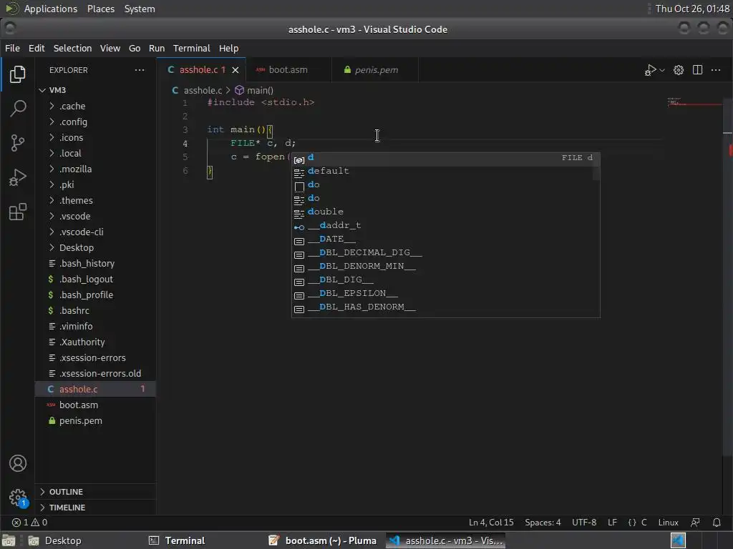Image resolution: width=733 pixels, height=549 pixels.
Task: Collapse the VM3 root folder
Action: [x=95, y=90]
